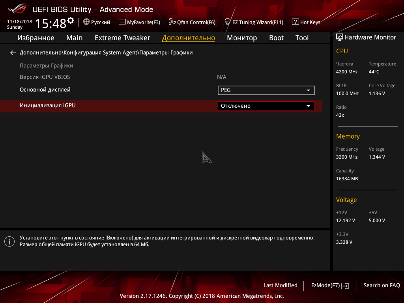
Task: Expand the Инициализация iGPU dropdown
Action: [266, 106]
